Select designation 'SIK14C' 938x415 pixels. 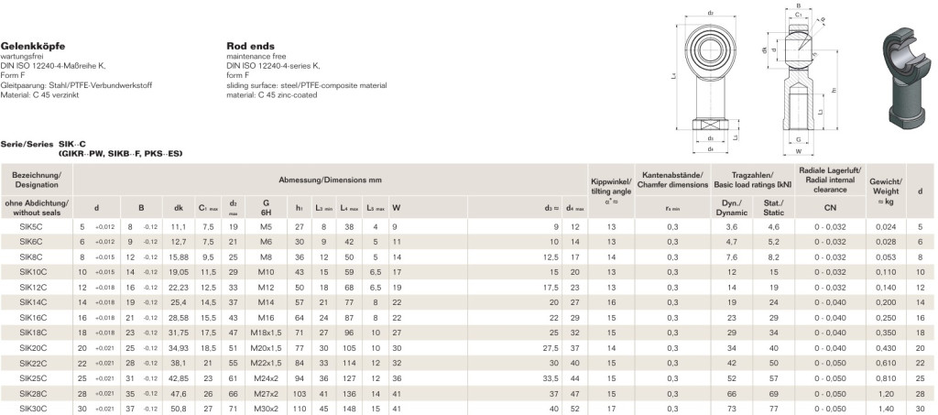[x=34, y=302]
